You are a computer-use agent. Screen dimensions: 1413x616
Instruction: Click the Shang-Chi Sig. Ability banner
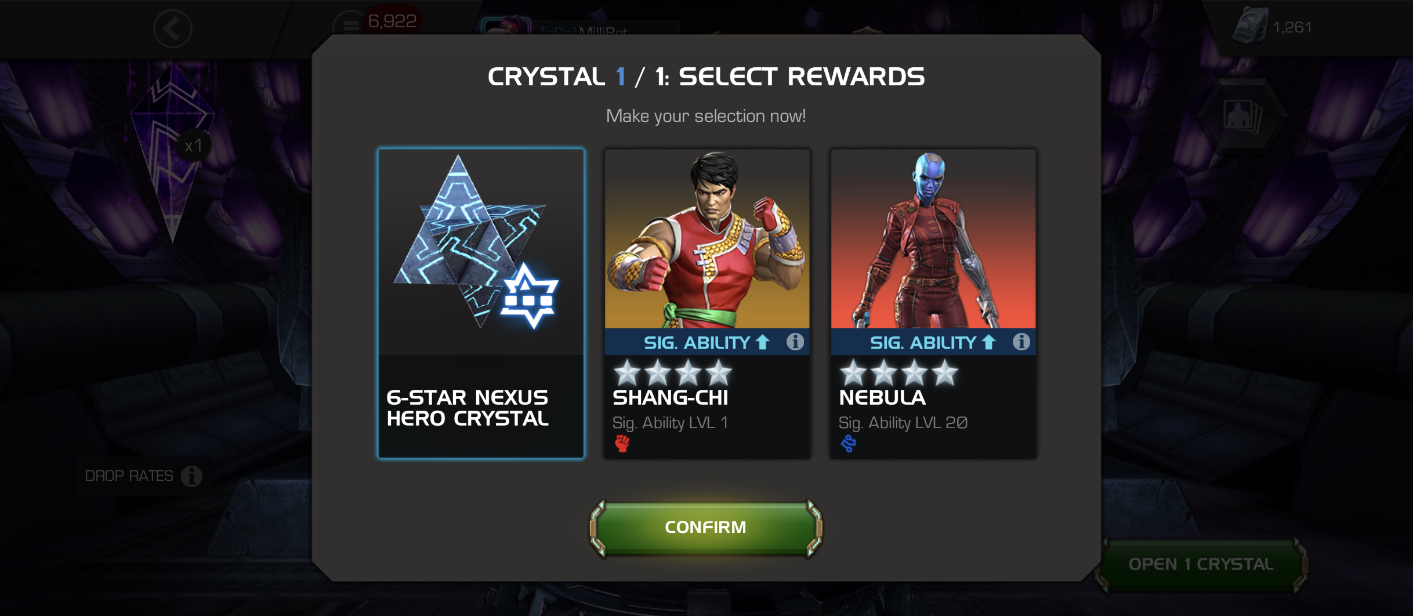point(707,342)
